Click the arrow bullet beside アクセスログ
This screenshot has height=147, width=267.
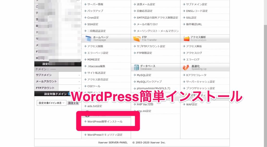(x=184, y=53)
